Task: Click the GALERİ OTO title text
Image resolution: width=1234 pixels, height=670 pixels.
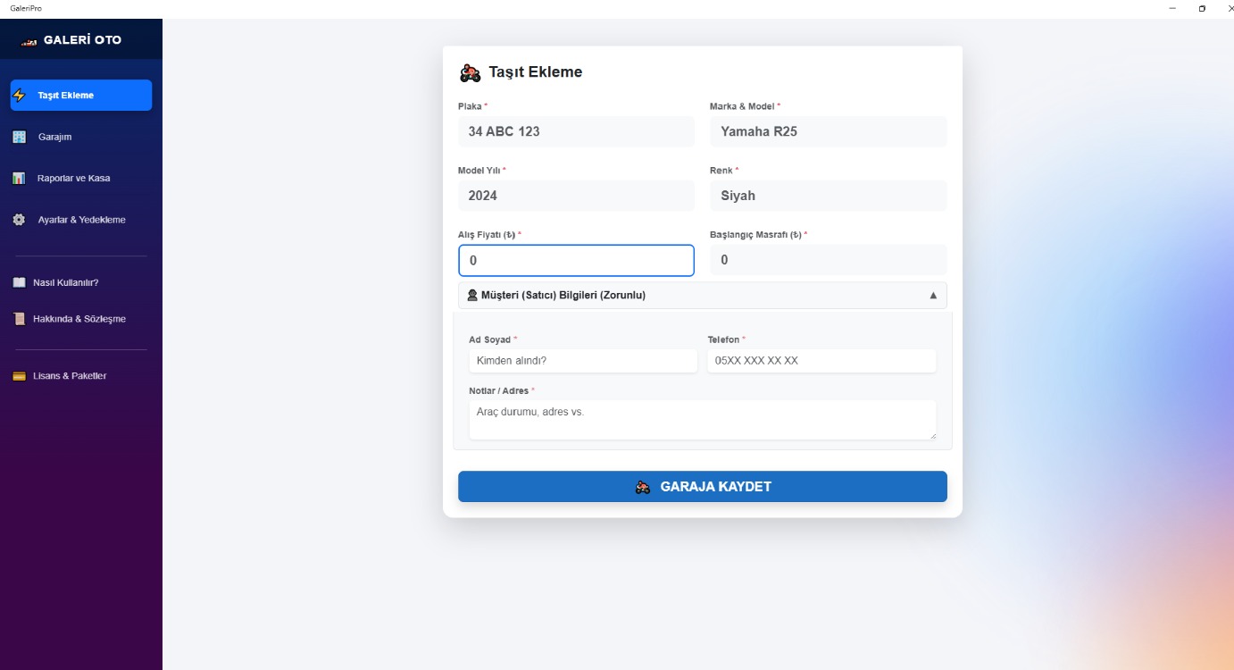Action: tap(82, 40)
